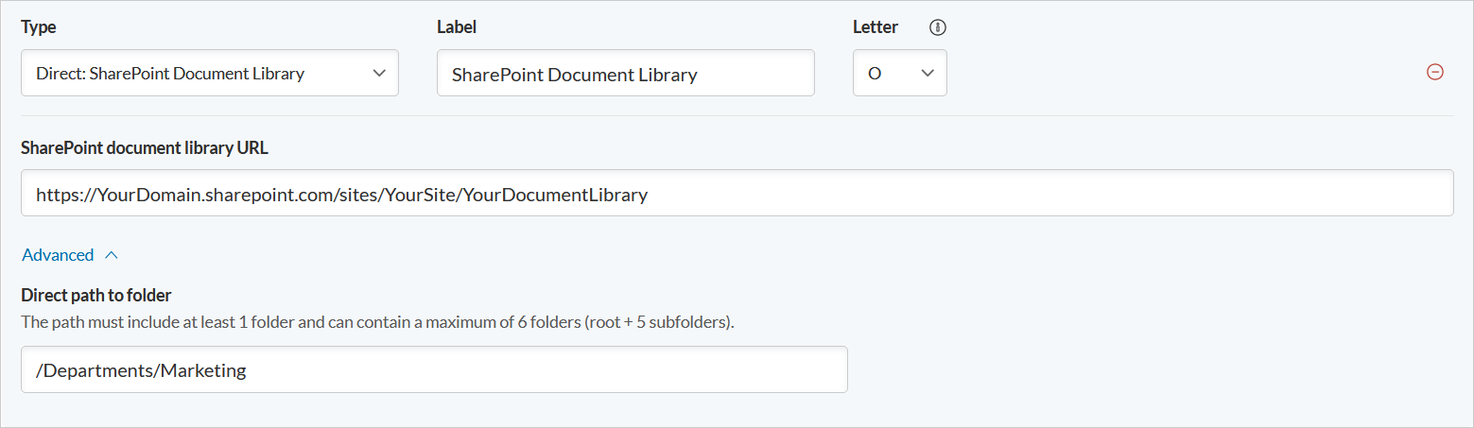Click the "SharePoint Document Library" label text value
The height and width of the screenshot is (428, 1474).
click(x=574, y=74)
